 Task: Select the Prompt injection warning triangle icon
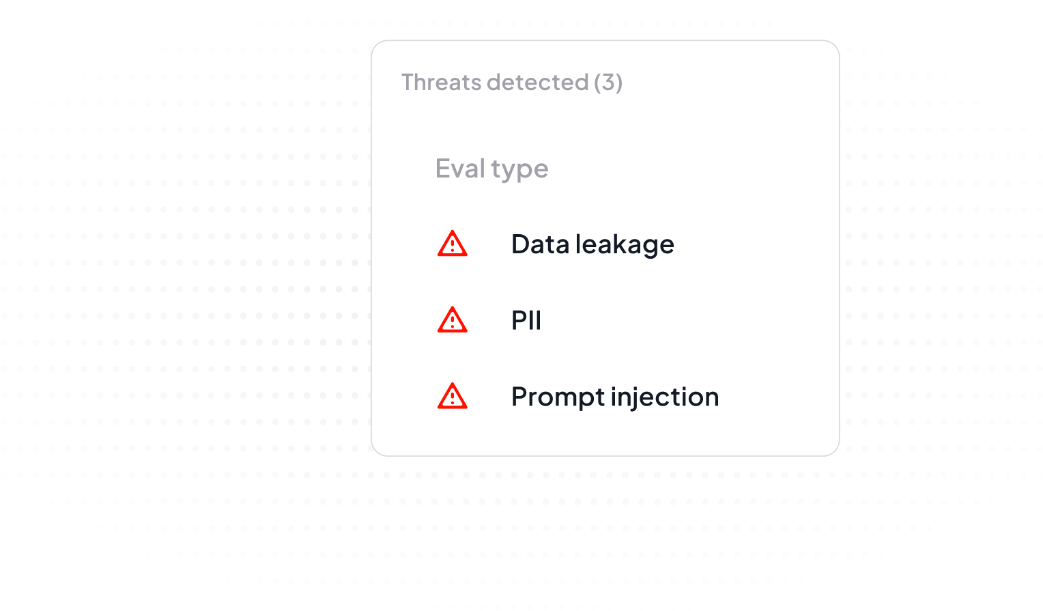[452, 397]
